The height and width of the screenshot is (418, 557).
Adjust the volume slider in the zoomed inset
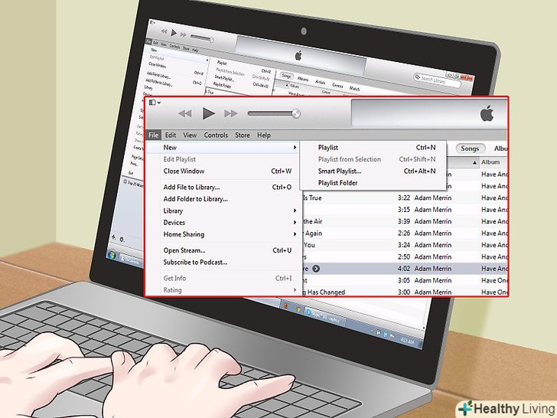274,114
